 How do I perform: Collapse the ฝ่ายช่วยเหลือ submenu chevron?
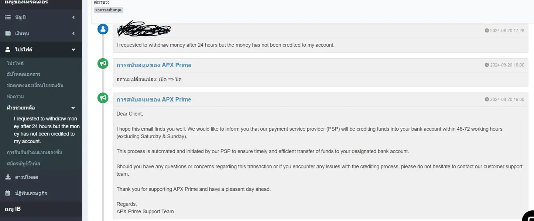point(73,108)
